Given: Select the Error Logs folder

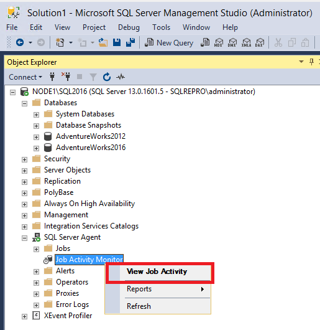Looking at the screenshot, I should 73,304.
